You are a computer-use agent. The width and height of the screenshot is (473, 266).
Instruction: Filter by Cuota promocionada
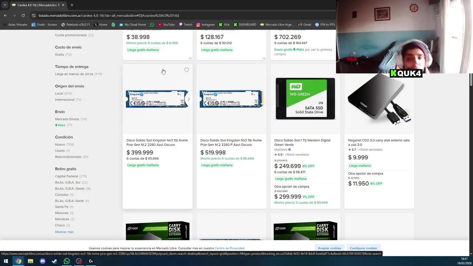(74, 35)
